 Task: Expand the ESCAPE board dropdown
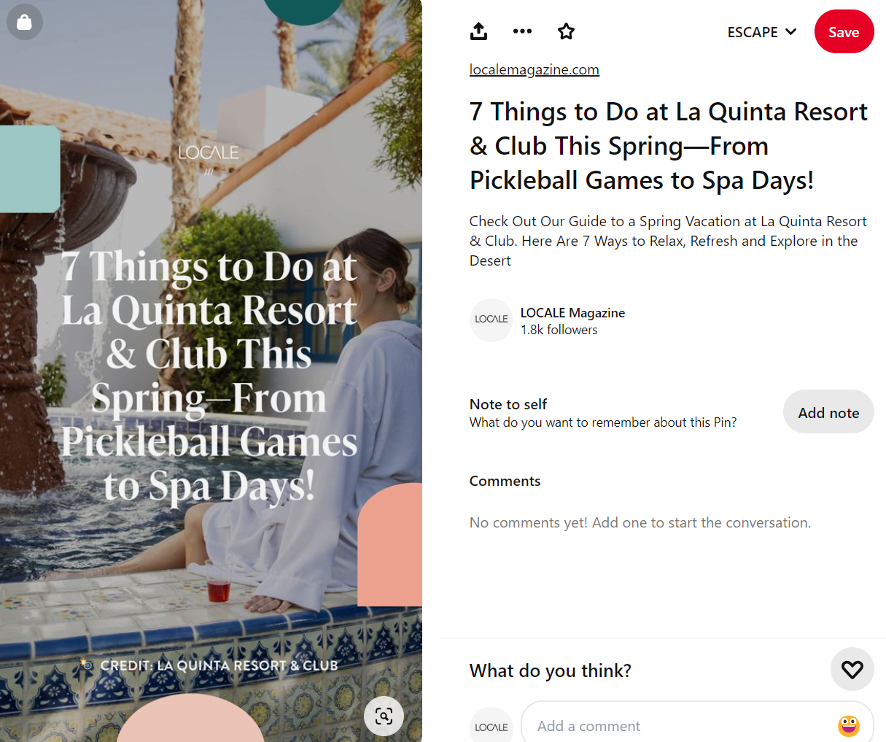click(x=761, y=32)
